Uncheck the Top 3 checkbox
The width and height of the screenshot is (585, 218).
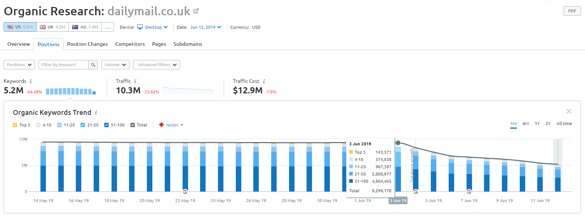[x=15, y=125]
